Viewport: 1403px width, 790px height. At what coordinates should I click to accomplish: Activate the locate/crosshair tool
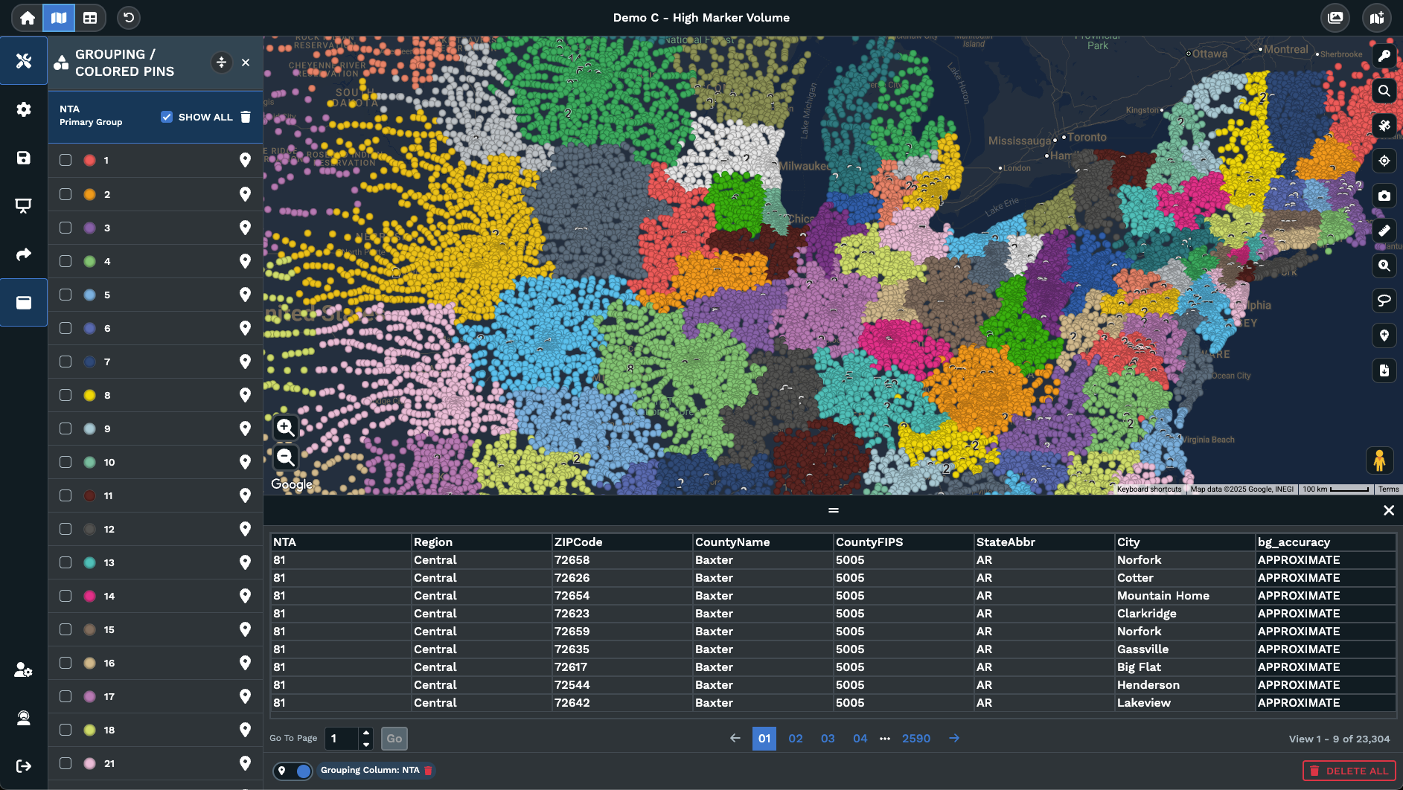pyautogui.click(x=1384, y=161)
